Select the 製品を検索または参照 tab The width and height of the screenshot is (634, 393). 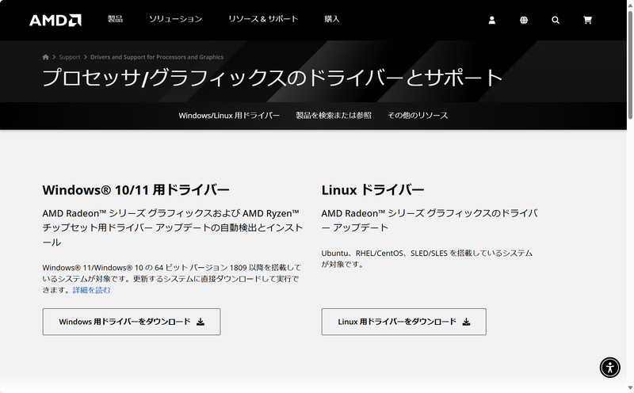pyautogui.click(x=334, y=115)
